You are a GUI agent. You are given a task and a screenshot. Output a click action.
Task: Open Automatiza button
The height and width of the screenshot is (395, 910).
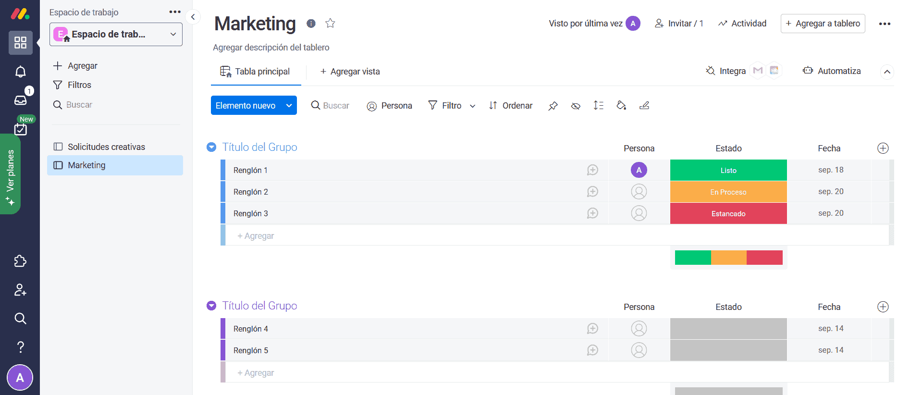click(x=832, y=71)
